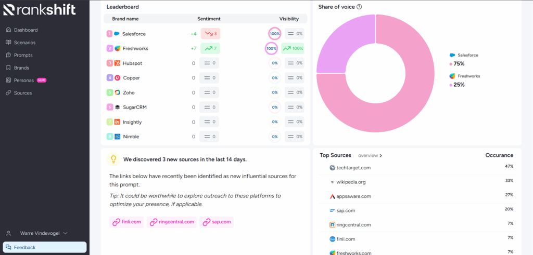The image size is (533, 255).
Task: Click the Nimble logo in the leaderboard
Action: pos(117,136)
